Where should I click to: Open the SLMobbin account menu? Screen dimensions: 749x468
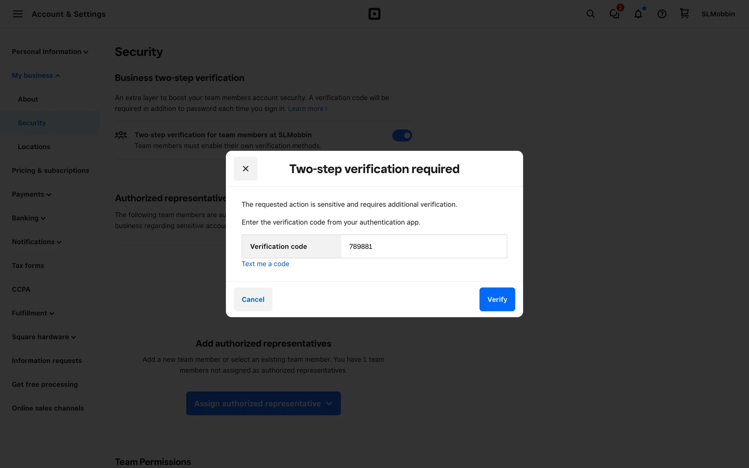[x=718, y=14]
